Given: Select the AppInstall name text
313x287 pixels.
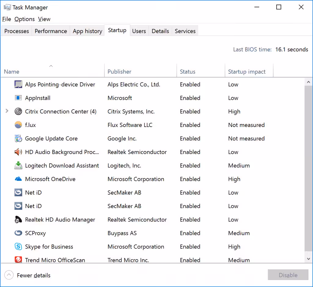Looking at the screenshot, I should tap(38, 98).
